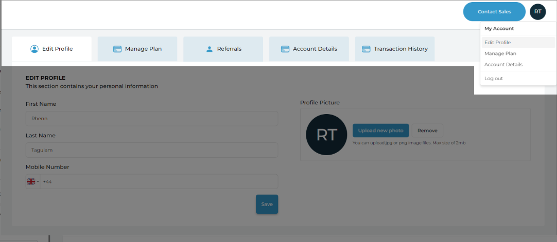Select Edit Profile in account menu

[x=518, y=43]
